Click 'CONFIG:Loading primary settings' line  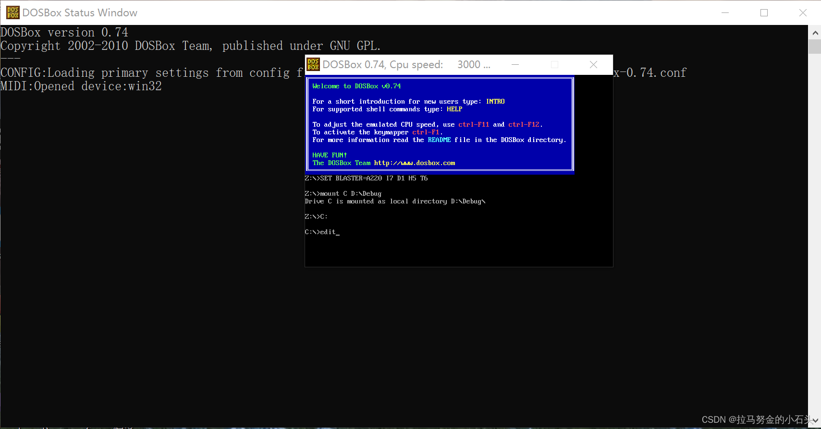[x=152, y=73]
